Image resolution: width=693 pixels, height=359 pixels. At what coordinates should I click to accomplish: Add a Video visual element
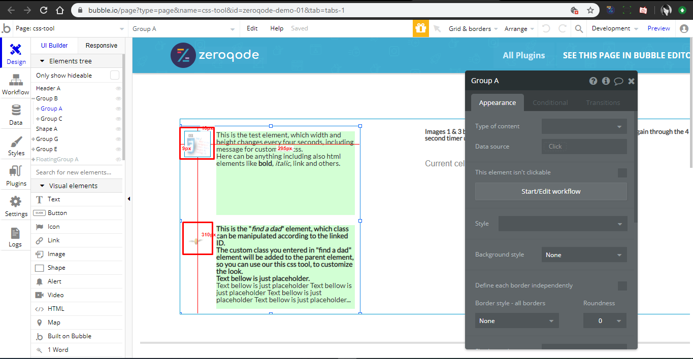coord(78,295)
